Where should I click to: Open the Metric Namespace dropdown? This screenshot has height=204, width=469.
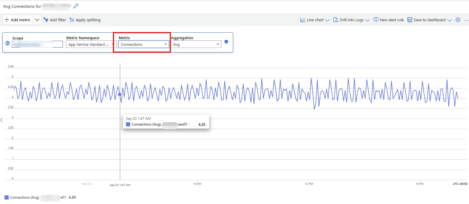click(x=91, y=44)
